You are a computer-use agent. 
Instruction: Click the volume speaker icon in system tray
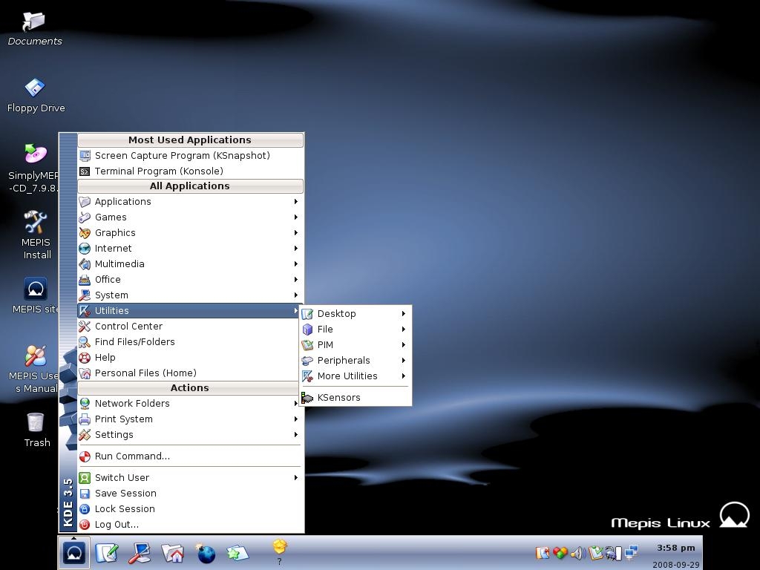(x=577, y=553)
